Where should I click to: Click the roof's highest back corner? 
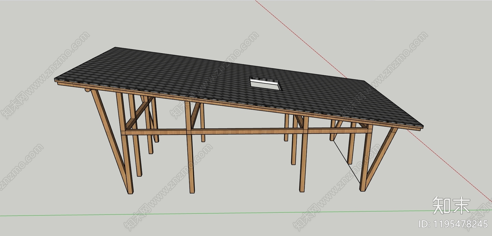coord(116,48)
